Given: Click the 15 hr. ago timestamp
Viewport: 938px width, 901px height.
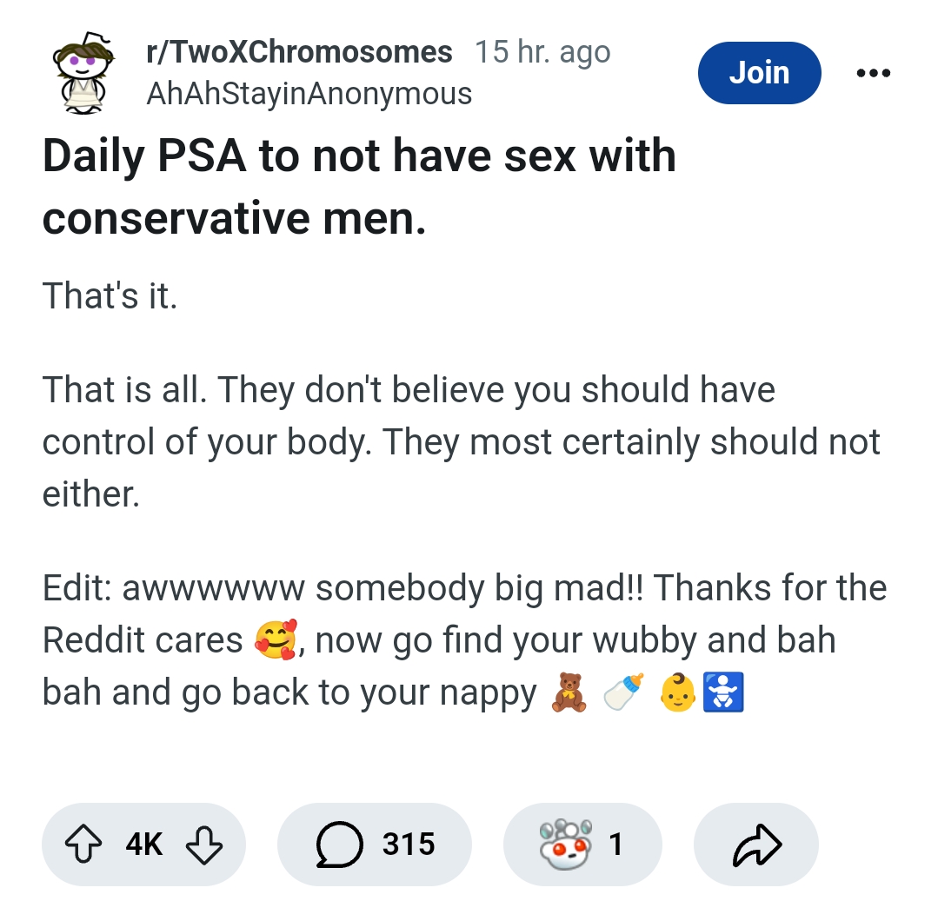Looking at the screenshot, I should coord(542,52).
